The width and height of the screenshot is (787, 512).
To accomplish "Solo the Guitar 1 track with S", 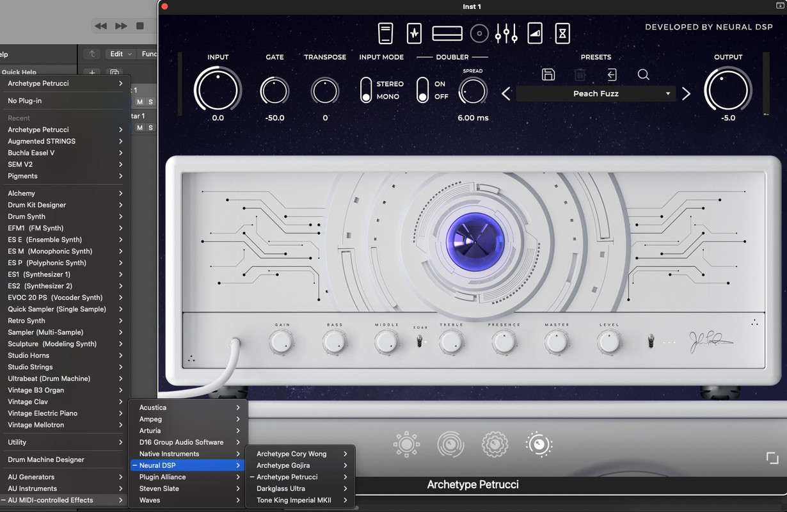I will point(150,127).
